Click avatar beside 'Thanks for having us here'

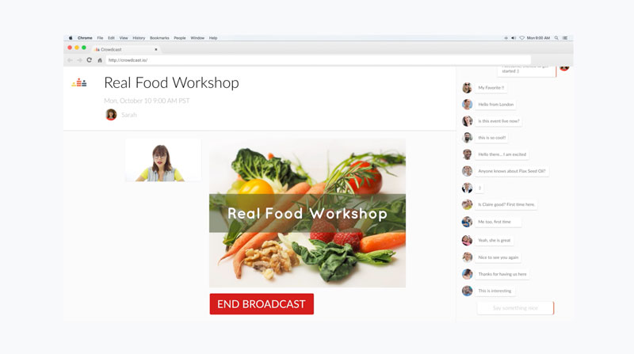click(x=467, y=274)
